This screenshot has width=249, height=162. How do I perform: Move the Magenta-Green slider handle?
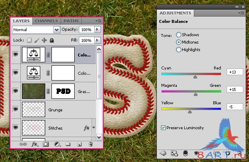click(x=195, y=94)
